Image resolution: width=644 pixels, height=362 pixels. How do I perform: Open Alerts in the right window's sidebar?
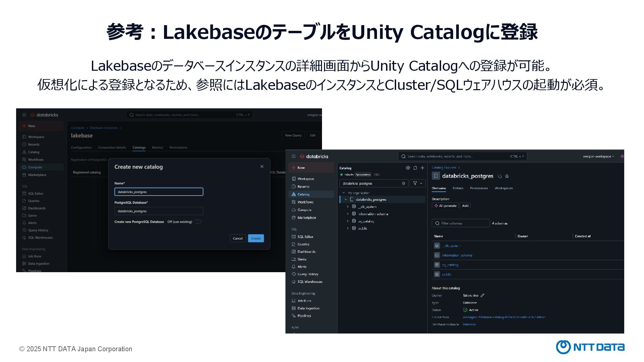point(311,267)
